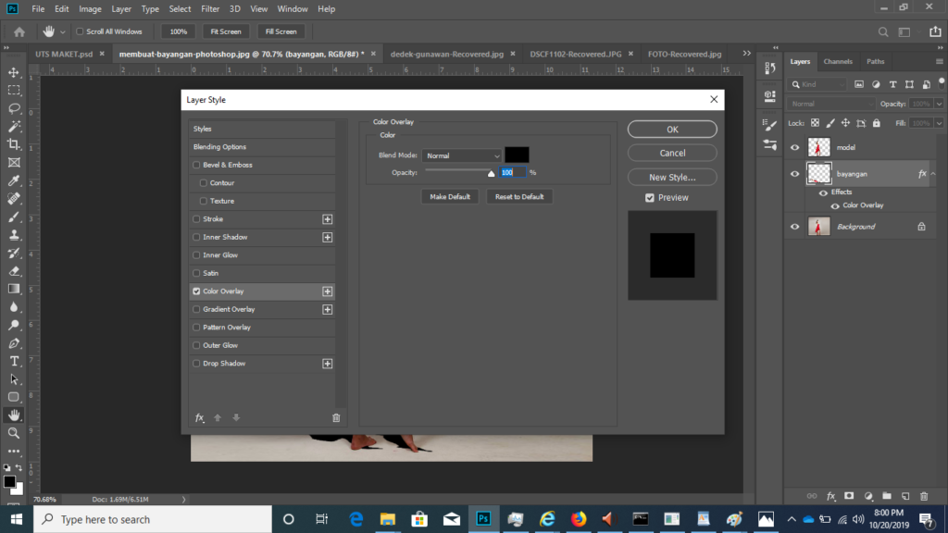Toggle the Preview checkbox
The height and width of the screenshot is (533, 948).
(650, 198)
